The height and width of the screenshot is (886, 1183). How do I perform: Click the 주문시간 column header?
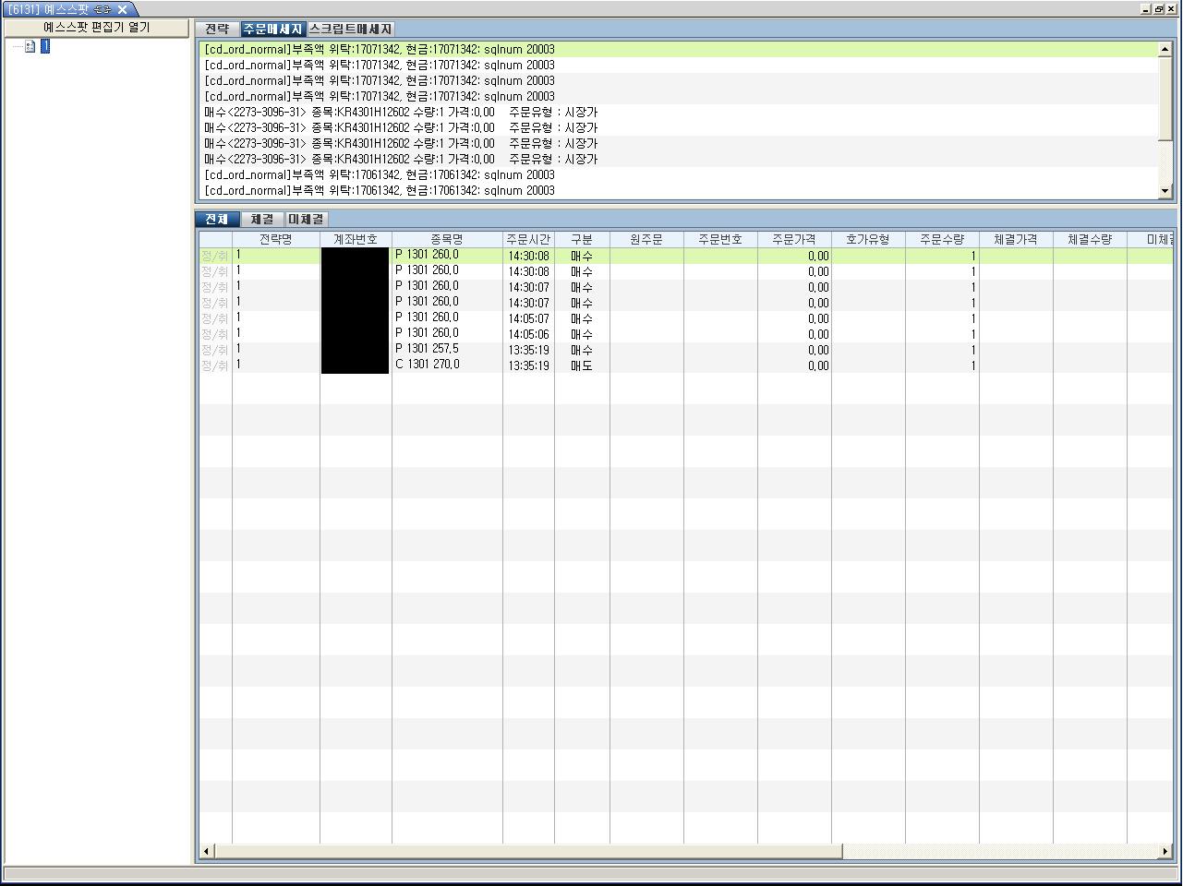tap(528, 239)
